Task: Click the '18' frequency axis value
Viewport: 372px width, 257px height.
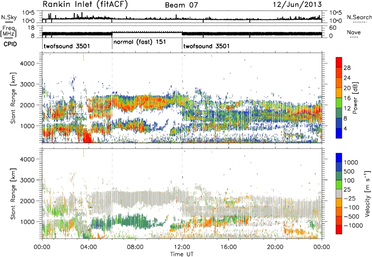Action: pyautogui.click(x=31, y=28)
